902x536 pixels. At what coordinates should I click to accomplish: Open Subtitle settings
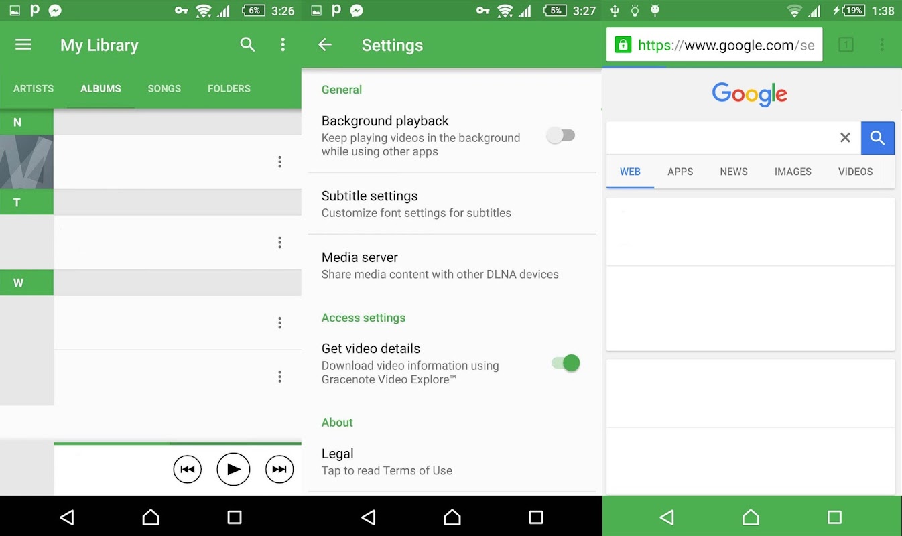coord(452,204)
